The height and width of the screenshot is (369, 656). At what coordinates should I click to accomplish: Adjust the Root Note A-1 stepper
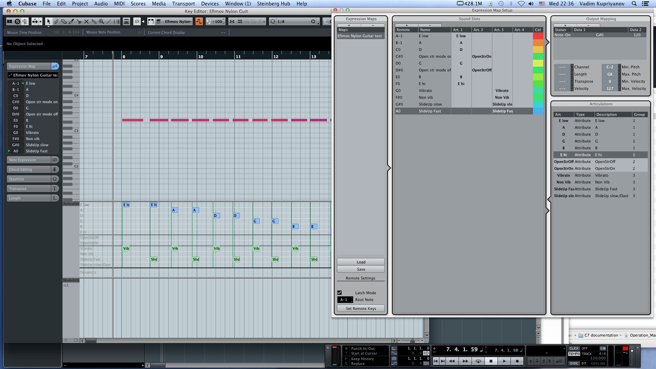pyautogui.click(x=351, y=300)
